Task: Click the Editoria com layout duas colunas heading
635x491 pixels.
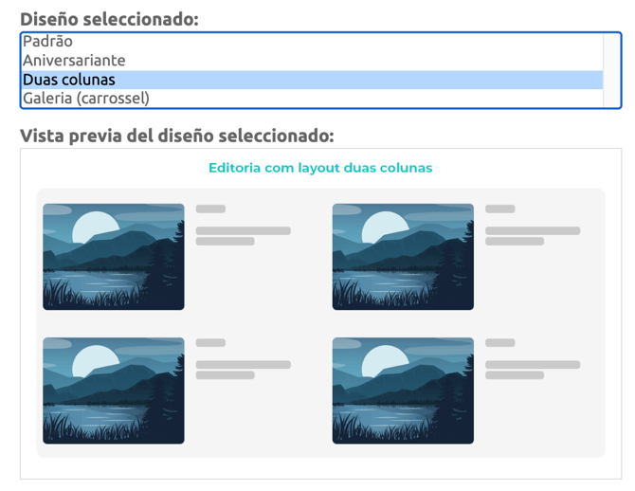Action: coord(320,168)
